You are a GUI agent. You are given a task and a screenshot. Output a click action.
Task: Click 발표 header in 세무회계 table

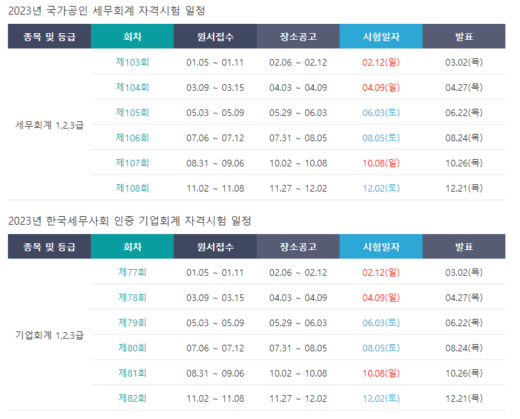click(x=464, y=36)
